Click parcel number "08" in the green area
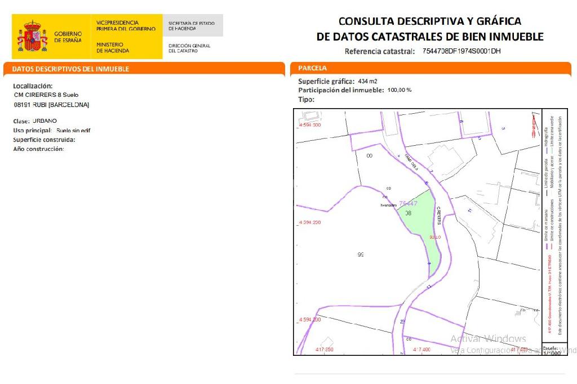Viewport: 577px width, 384px height. 408,213
